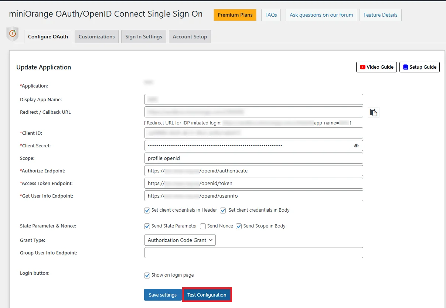Screen dimensions: 446x308
Task: Go to the Account Setup tab
Action: click(x=190, y=37)
